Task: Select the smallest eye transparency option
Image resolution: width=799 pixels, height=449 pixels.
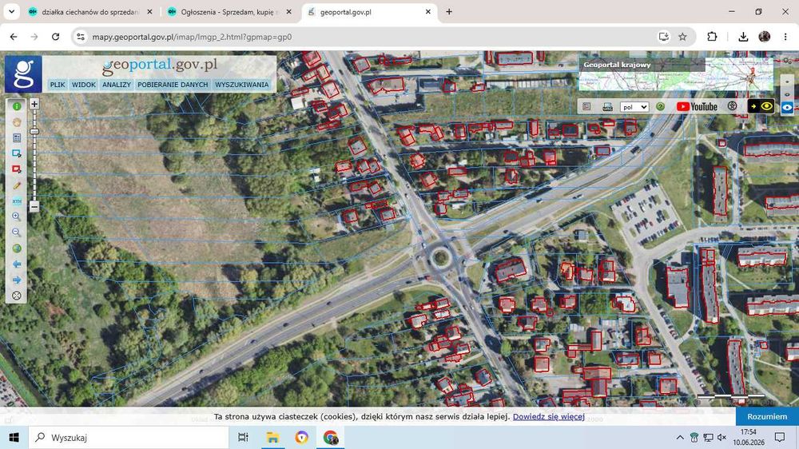Action: pos(787,81)
